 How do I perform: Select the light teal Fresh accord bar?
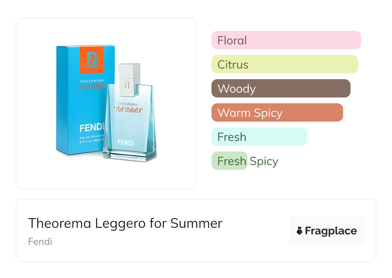pyautogui.click(x=259, y=137)
